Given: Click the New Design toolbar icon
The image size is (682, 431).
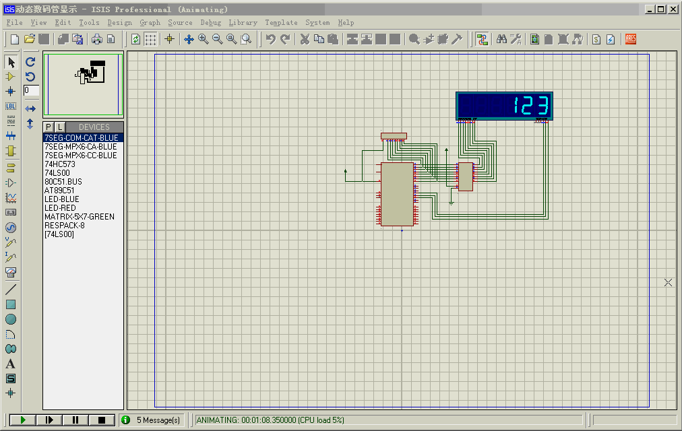Looking at the screenshot, I should [x=15, y=40].
